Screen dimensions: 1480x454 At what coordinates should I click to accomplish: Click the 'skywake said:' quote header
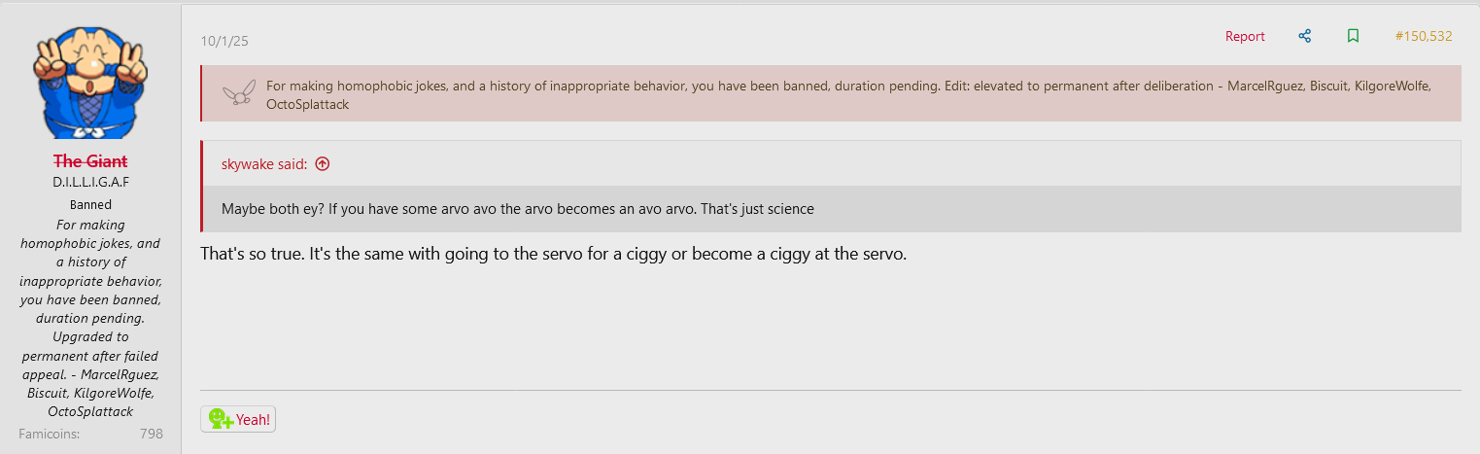click(x=264, y=163)
